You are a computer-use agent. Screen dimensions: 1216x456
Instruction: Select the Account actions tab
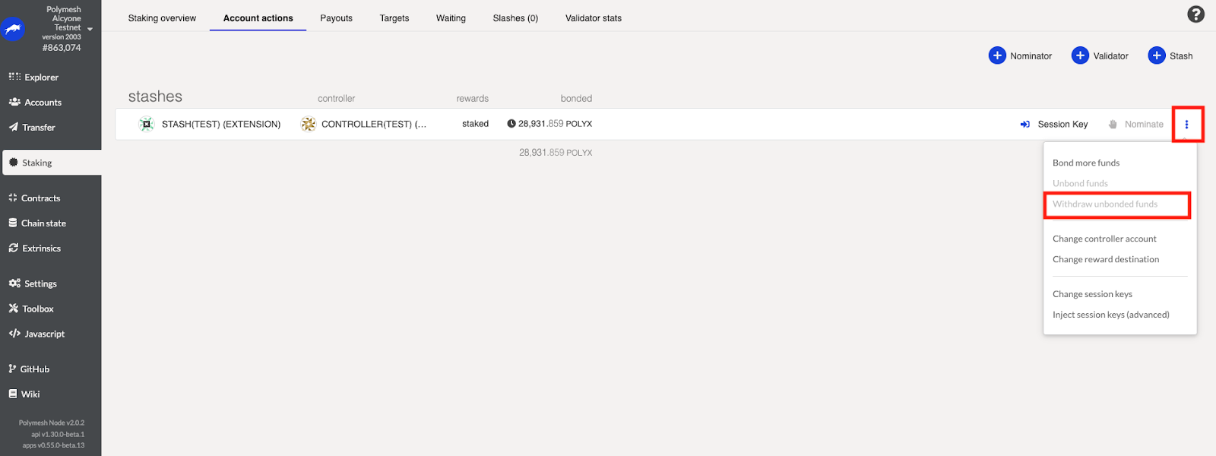point(258,18)
